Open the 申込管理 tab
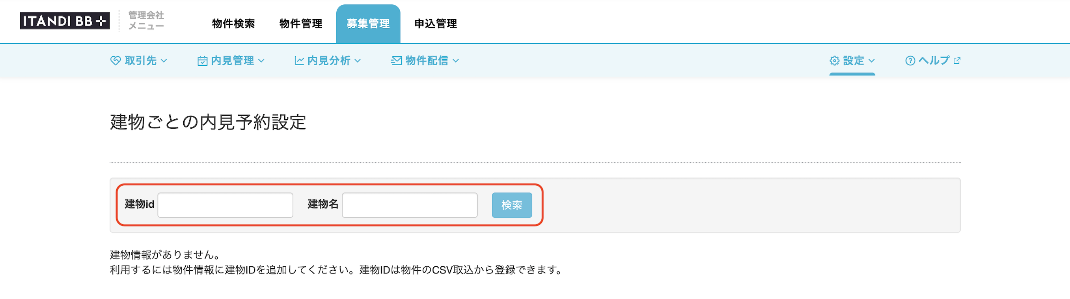 click(x=436, y=24)
